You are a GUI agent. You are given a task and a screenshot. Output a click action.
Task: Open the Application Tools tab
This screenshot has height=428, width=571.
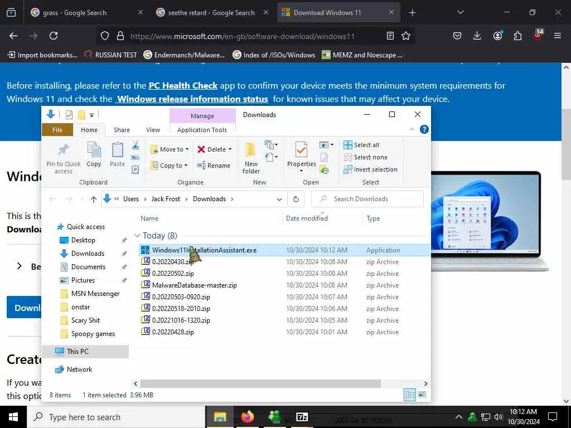(x=202, y=130)
